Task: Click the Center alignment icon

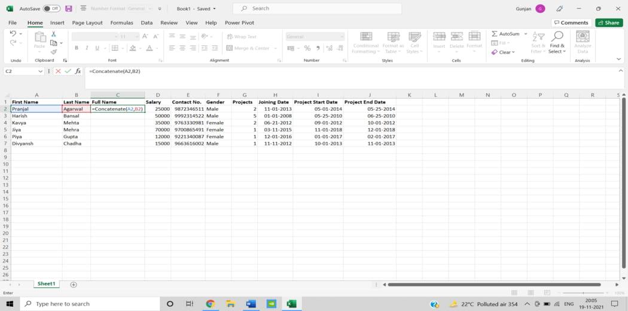Action: 182,48
